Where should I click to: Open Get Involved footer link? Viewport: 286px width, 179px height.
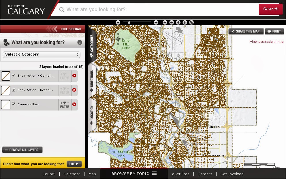pyautogui.click(x=232, y=174)
